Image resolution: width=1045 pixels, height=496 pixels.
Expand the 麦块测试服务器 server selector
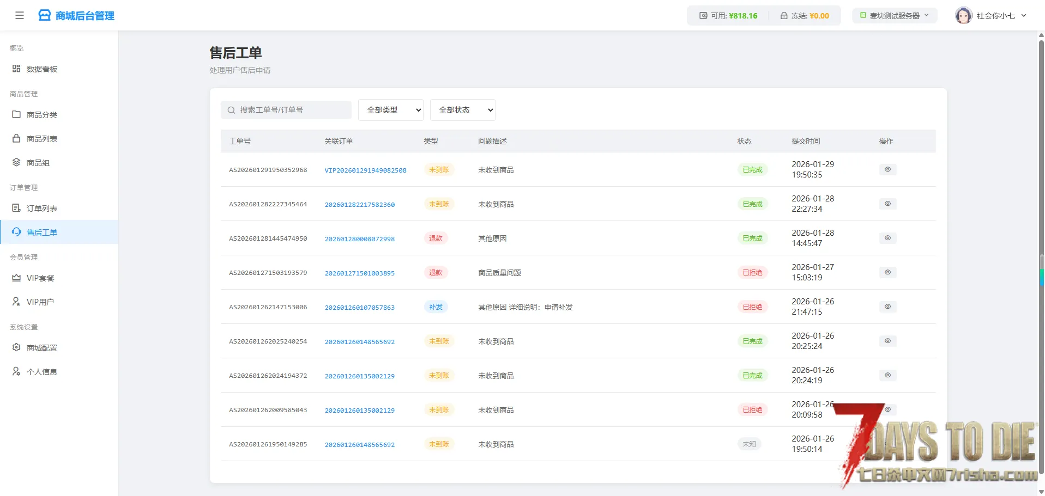click(895, 16)
